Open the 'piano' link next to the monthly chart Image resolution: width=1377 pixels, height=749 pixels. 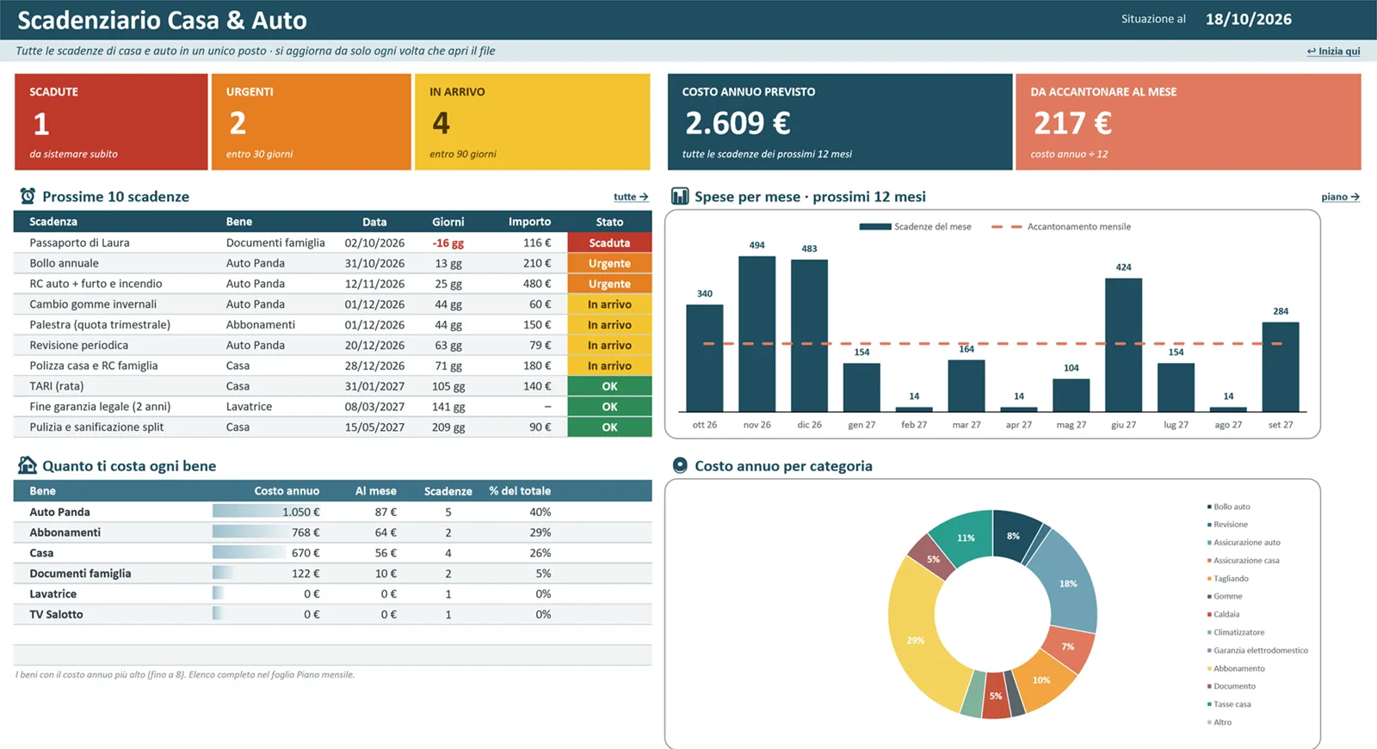tap(1340, 197)
